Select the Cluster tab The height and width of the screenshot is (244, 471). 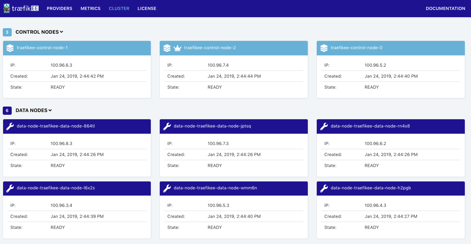pyautogui.click(x=119, y=9)
